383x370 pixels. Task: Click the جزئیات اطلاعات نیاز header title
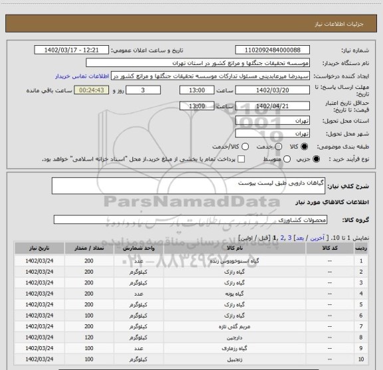pos(339,24)
